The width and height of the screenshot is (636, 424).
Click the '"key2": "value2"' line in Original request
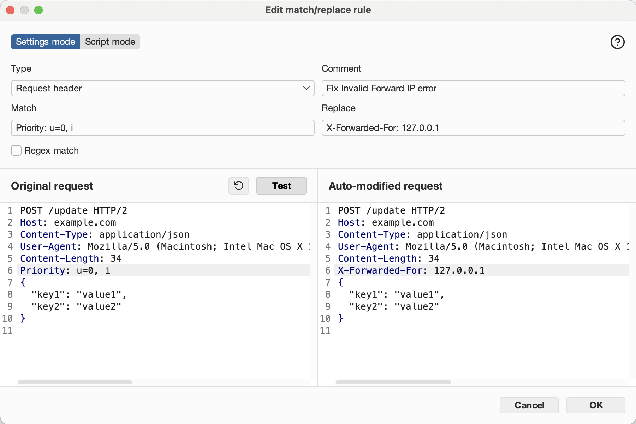tap(76, 306)
